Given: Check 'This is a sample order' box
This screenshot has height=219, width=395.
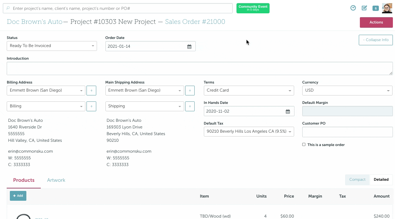Looking at the screenshot, I should click(x=304, y=145).
